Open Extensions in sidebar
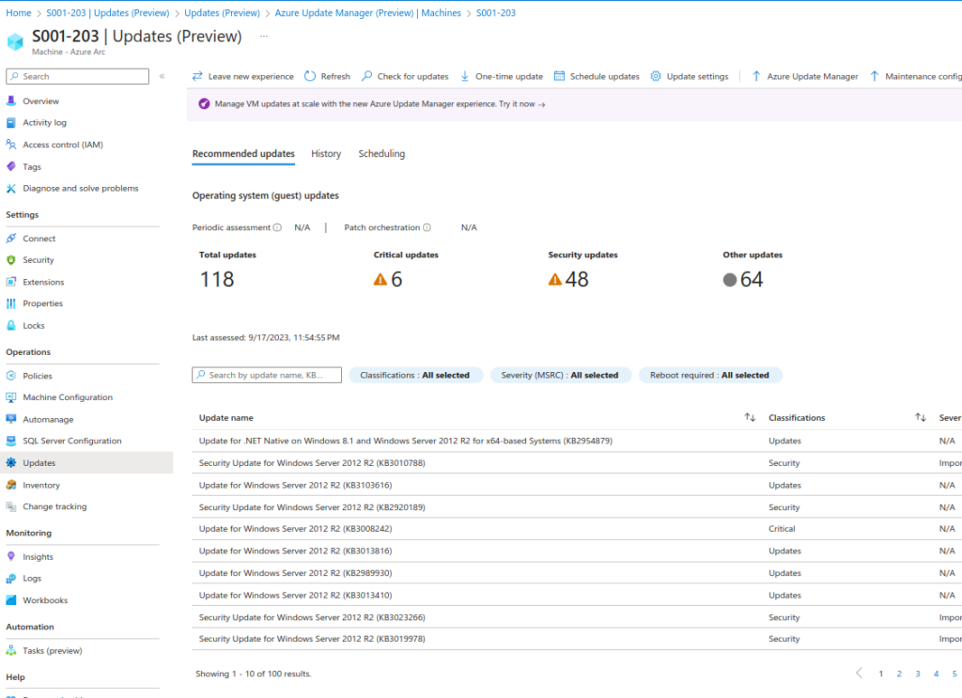 [x=43, y=282]
